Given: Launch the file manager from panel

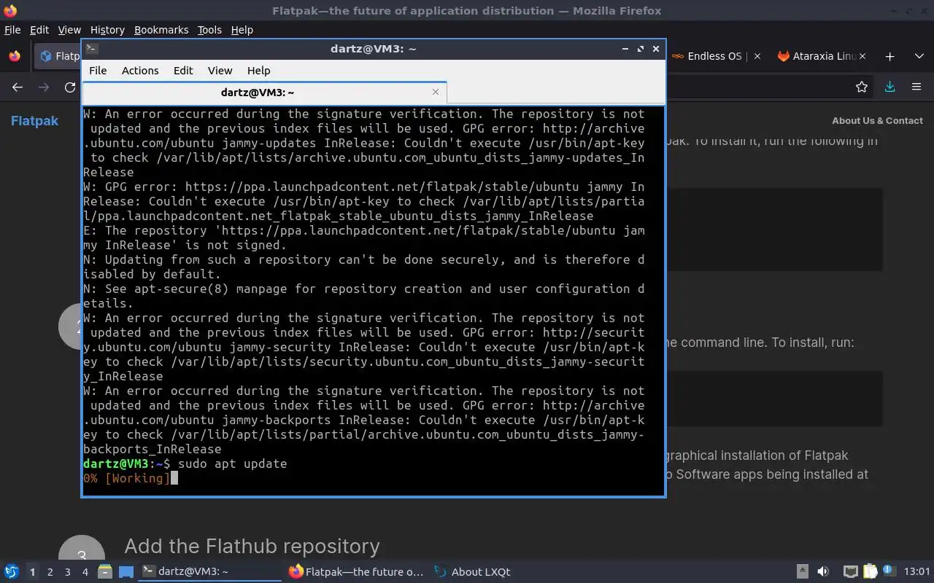Looking at the screenshot, I should point(105,572).
